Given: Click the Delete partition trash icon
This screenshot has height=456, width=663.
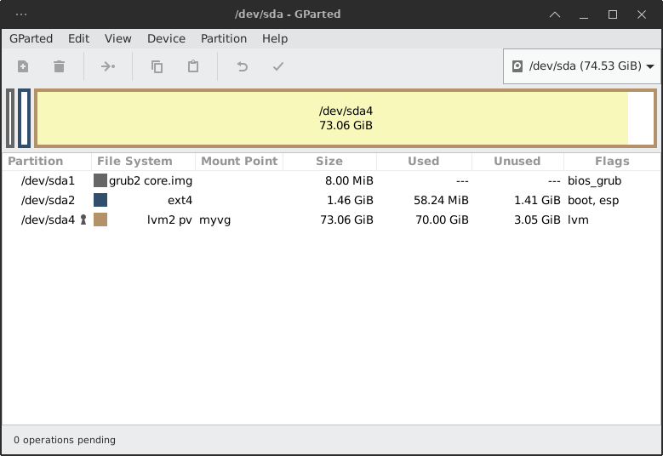Looking at the screenshot, I should pos(60,66).
